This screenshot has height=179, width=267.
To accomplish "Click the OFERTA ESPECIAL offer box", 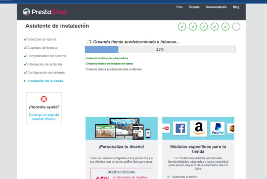I will click(122, 174).
